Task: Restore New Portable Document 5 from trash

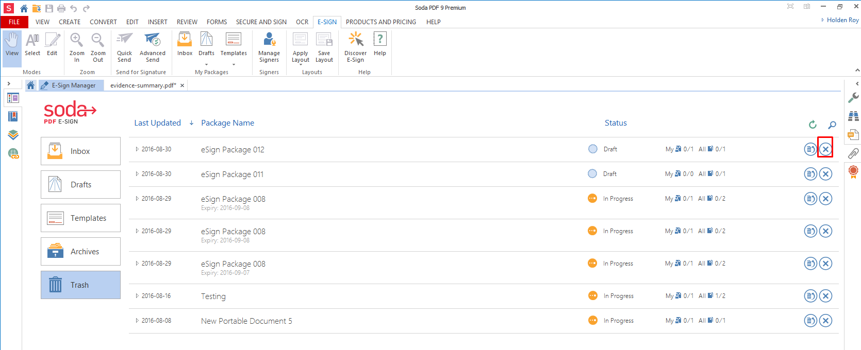Action: point(810,321)
